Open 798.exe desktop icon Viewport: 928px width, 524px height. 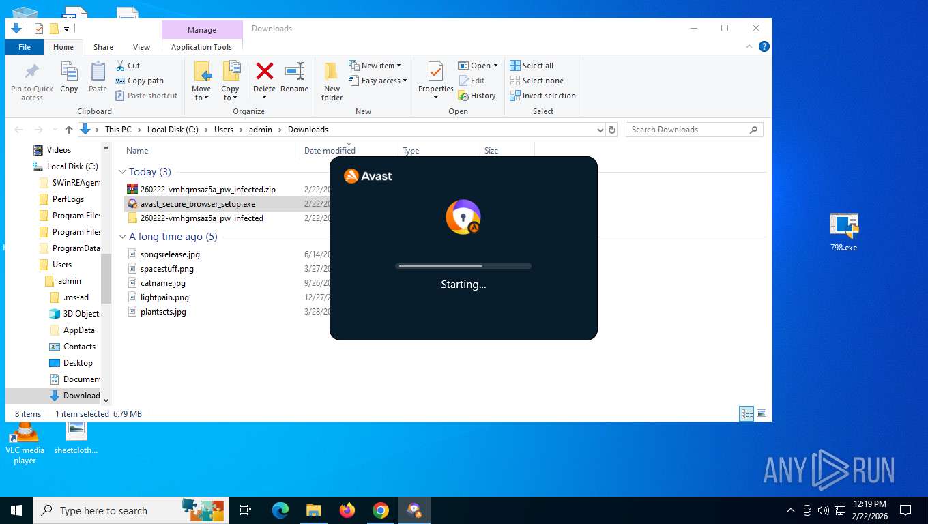pos(843,232)
